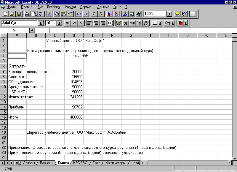Decrease decimal places icon
This screenshot has width=237, height=172.
[x=146, y=23]
